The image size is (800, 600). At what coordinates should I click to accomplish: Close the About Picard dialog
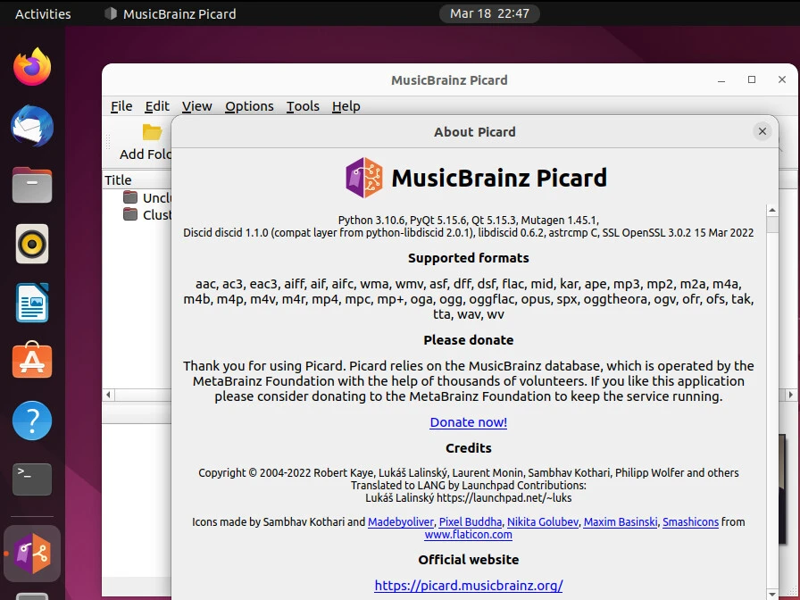pos(762,131)
